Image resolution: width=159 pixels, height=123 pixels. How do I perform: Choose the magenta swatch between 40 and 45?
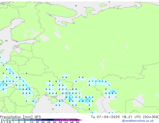(x=68, y=120)
